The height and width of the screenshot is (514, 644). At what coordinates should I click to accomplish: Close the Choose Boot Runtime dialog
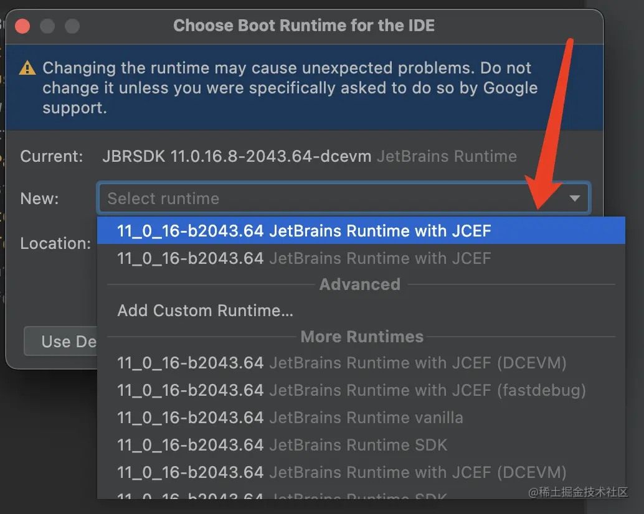pyautogui.click(x=22, y=26)
